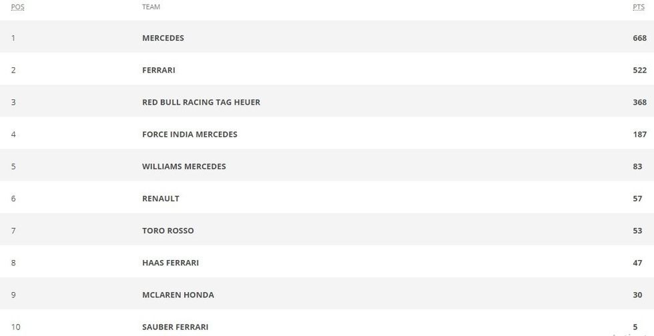
Task: Click the 187 points value
Action: [x=639, y=134]
